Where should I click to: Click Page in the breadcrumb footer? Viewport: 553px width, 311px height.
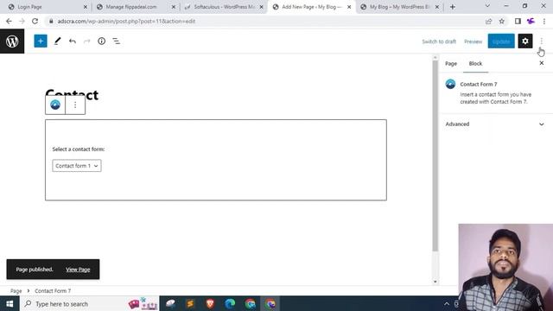tap(16, 291)
